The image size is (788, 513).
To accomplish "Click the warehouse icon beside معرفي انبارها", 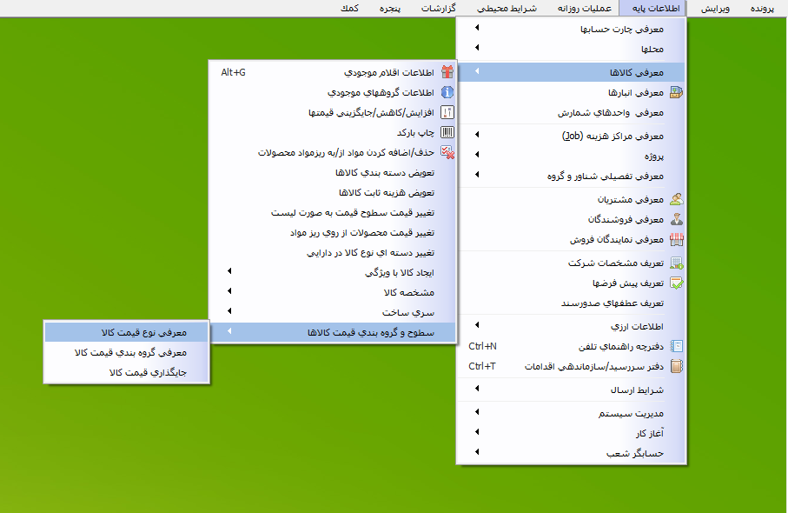I will point(676,92).
